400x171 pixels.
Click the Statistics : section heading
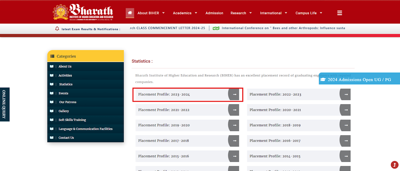142,61
